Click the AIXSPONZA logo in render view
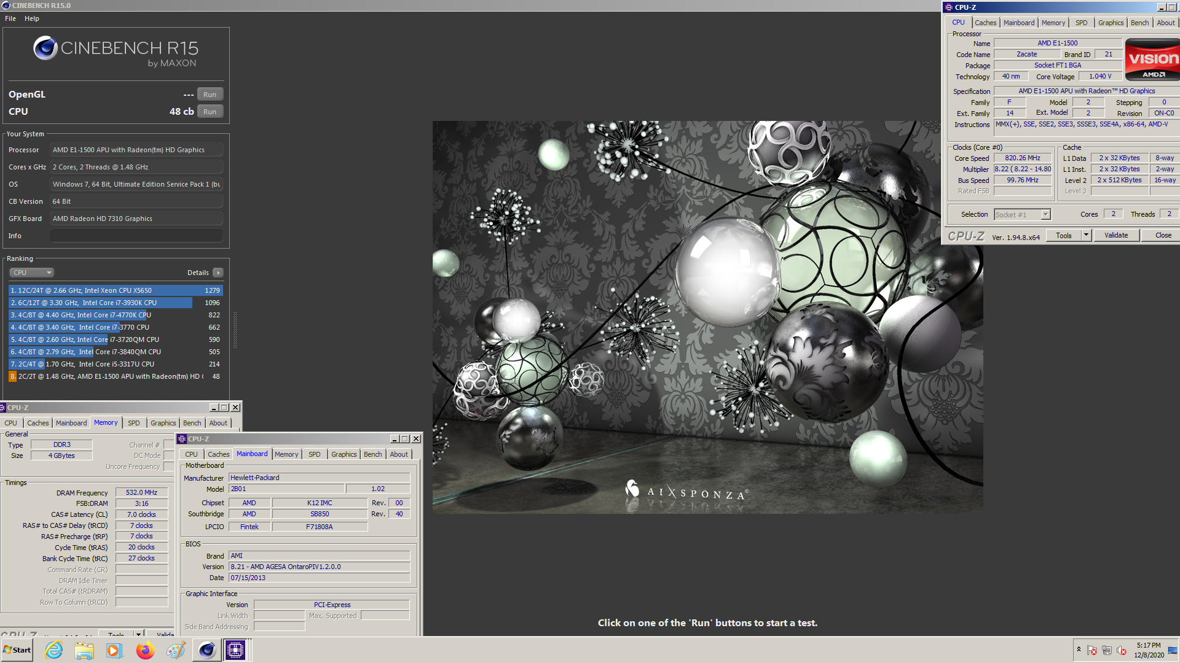 click(x=686, y=491)
